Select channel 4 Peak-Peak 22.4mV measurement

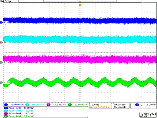(x=19, y=116)
